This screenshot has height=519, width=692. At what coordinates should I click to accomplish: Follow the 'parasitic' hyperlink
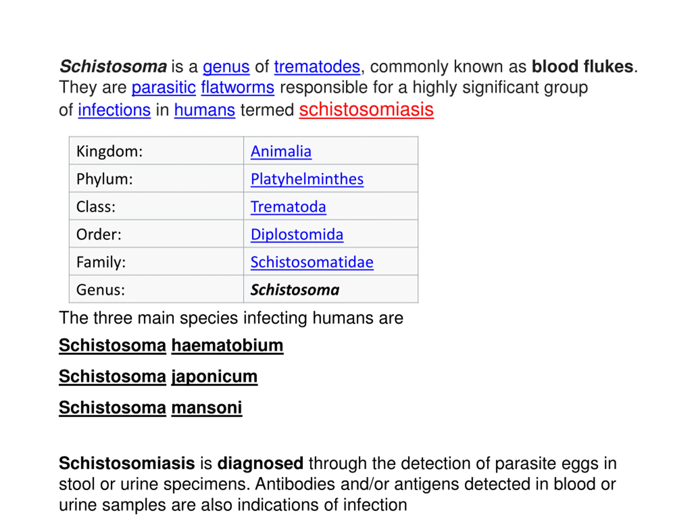(163, 87)
